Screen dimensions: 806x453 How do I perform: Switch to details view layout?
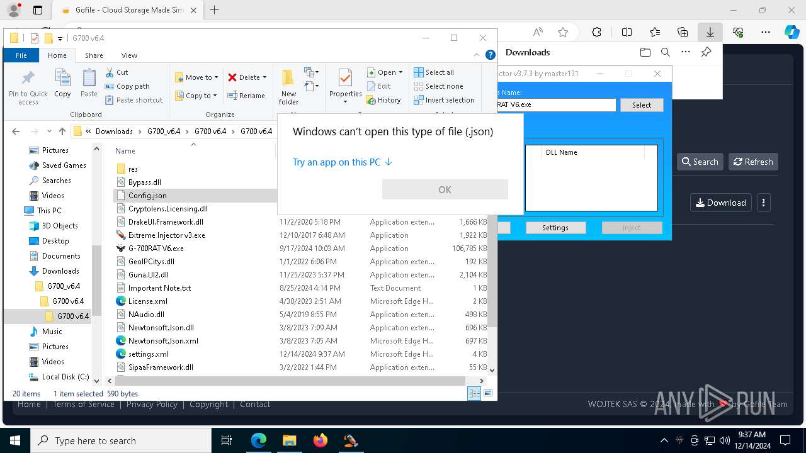[474, 393]
